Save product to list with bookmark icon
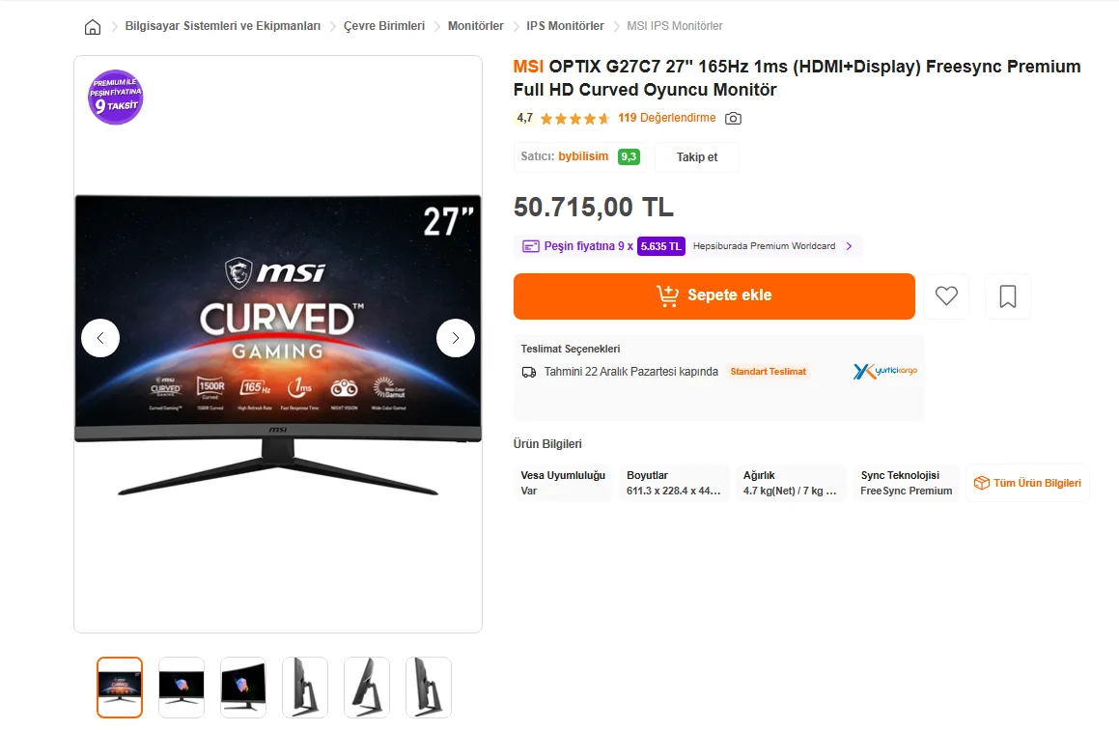The height and width of the screenshot is (731, 1119). 1008,296
